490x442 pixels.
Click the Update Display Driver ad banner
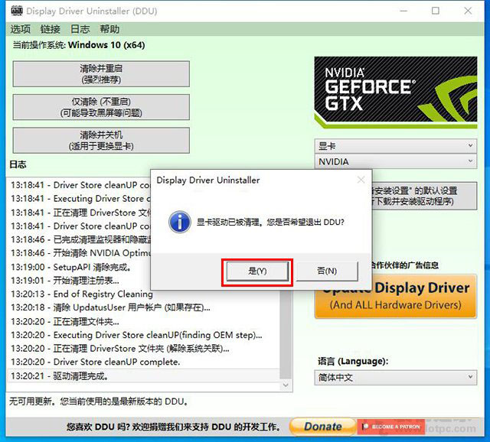(395, 296)
